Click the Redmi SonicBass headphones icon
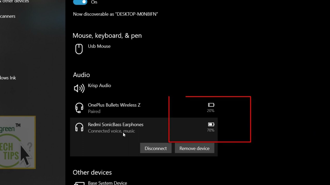 (79, 127)
